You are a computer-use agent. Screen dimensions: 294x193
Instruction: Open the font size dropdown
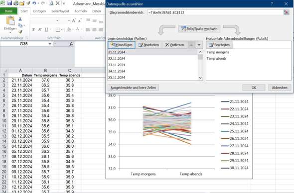click(x=69, y=21)
